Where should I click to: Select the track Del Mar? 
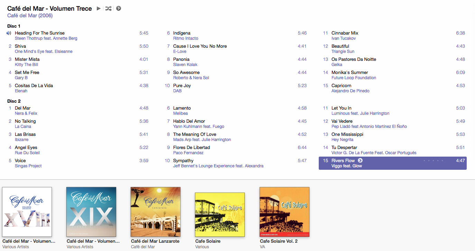tap(23, 108)
